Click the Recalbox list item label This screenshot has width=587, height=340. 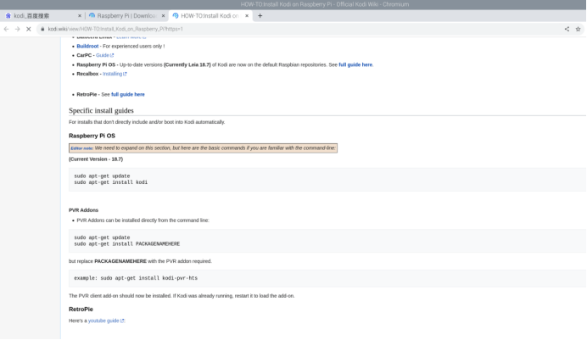(x=87, y=74)
